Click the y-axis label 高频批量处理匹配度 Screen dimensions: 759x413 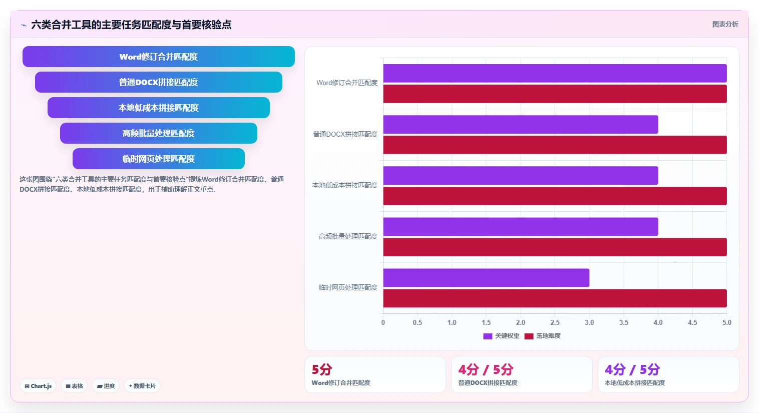pyautogui.click(x=348, y=236)
